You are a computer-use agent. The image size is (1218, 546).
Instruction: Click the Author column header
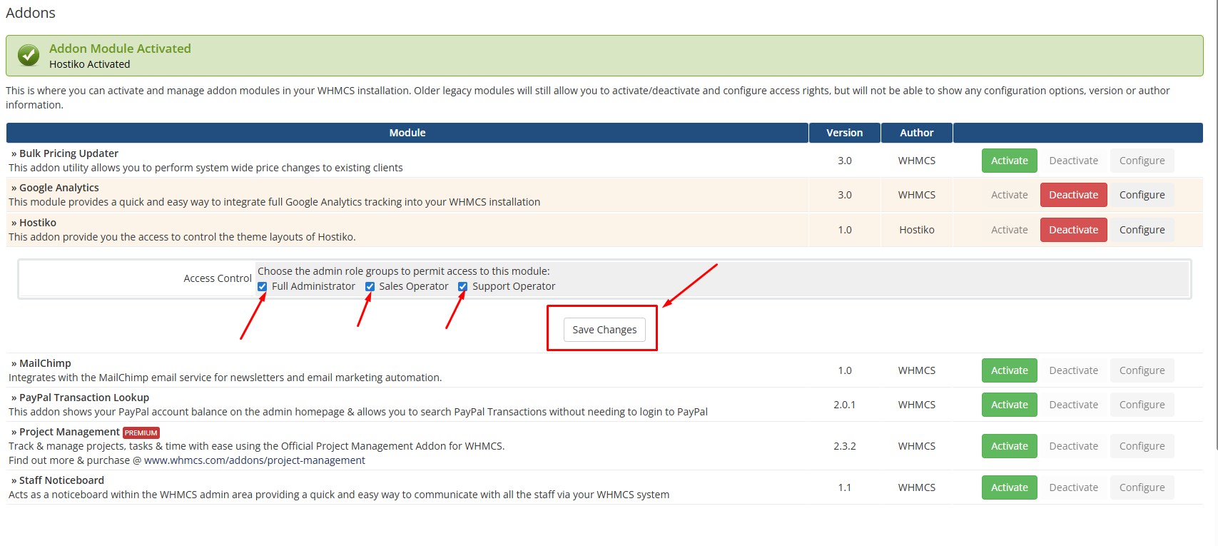click(916, 133)
